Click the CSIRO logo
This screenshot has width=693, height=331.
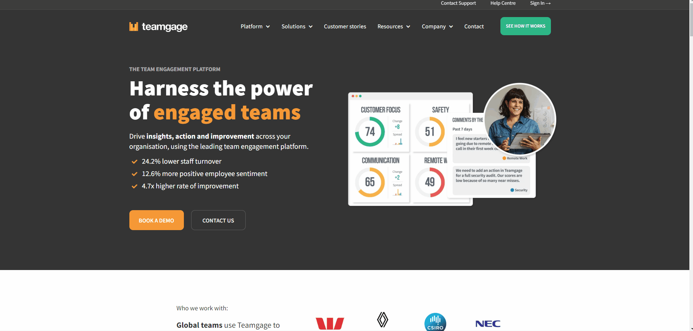(435, 322)
